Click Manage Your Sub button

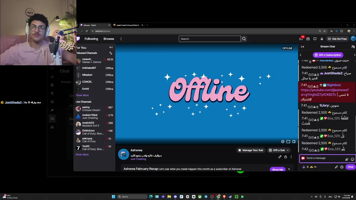(250, 150)
